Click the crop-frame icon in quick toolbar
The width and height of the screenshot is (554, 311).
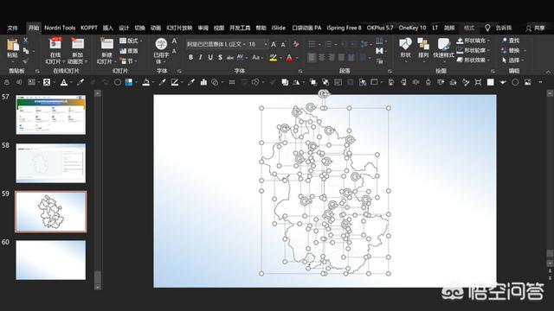click(478, 82)
